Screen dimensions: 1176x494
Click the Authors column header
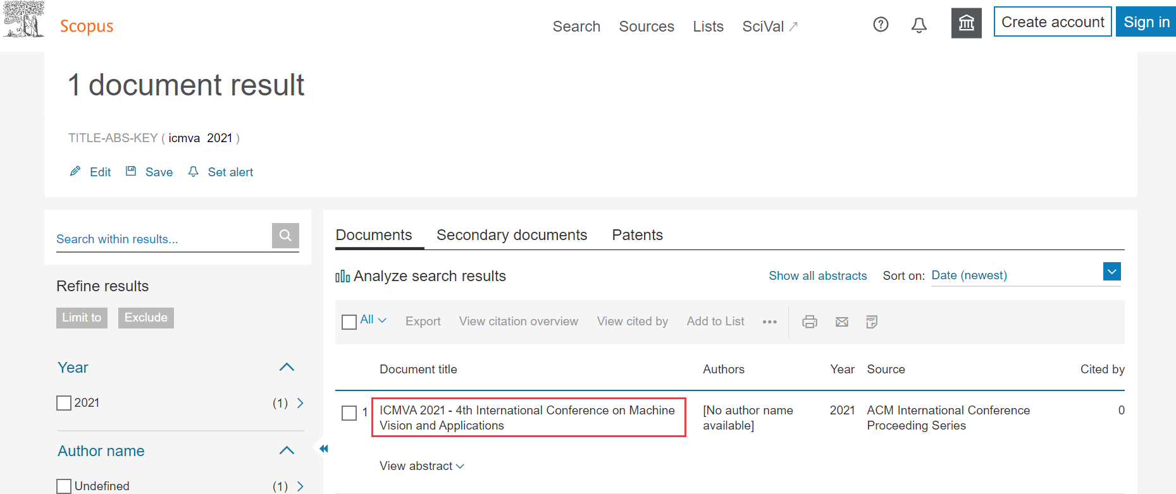tap(724, 370)
